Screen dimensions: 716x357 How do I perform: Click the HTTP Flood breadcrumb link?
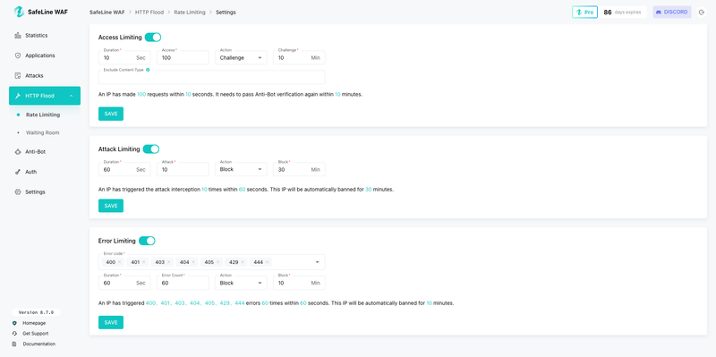149,13
